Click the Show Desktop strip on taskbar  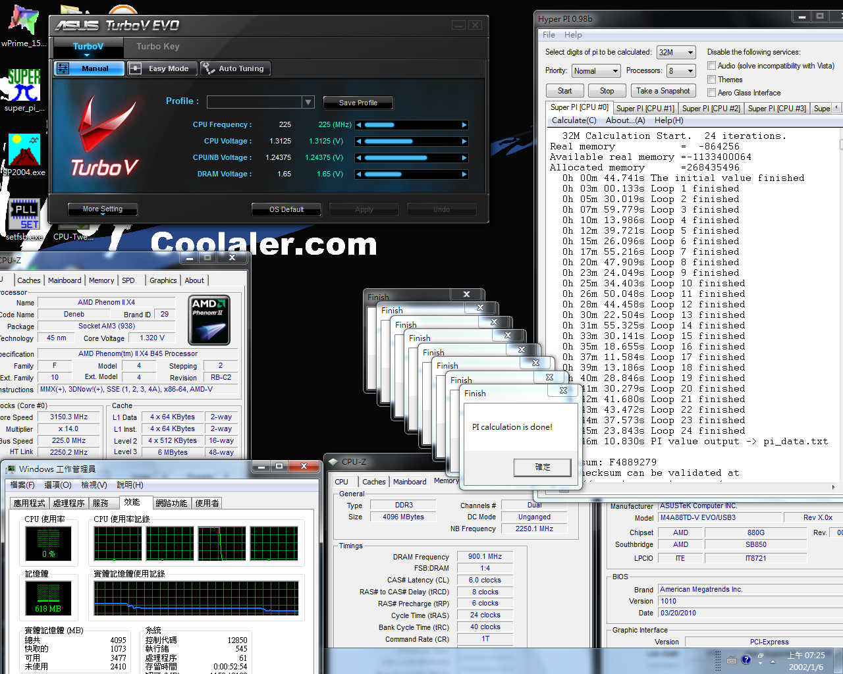click(x=839, y=661)
